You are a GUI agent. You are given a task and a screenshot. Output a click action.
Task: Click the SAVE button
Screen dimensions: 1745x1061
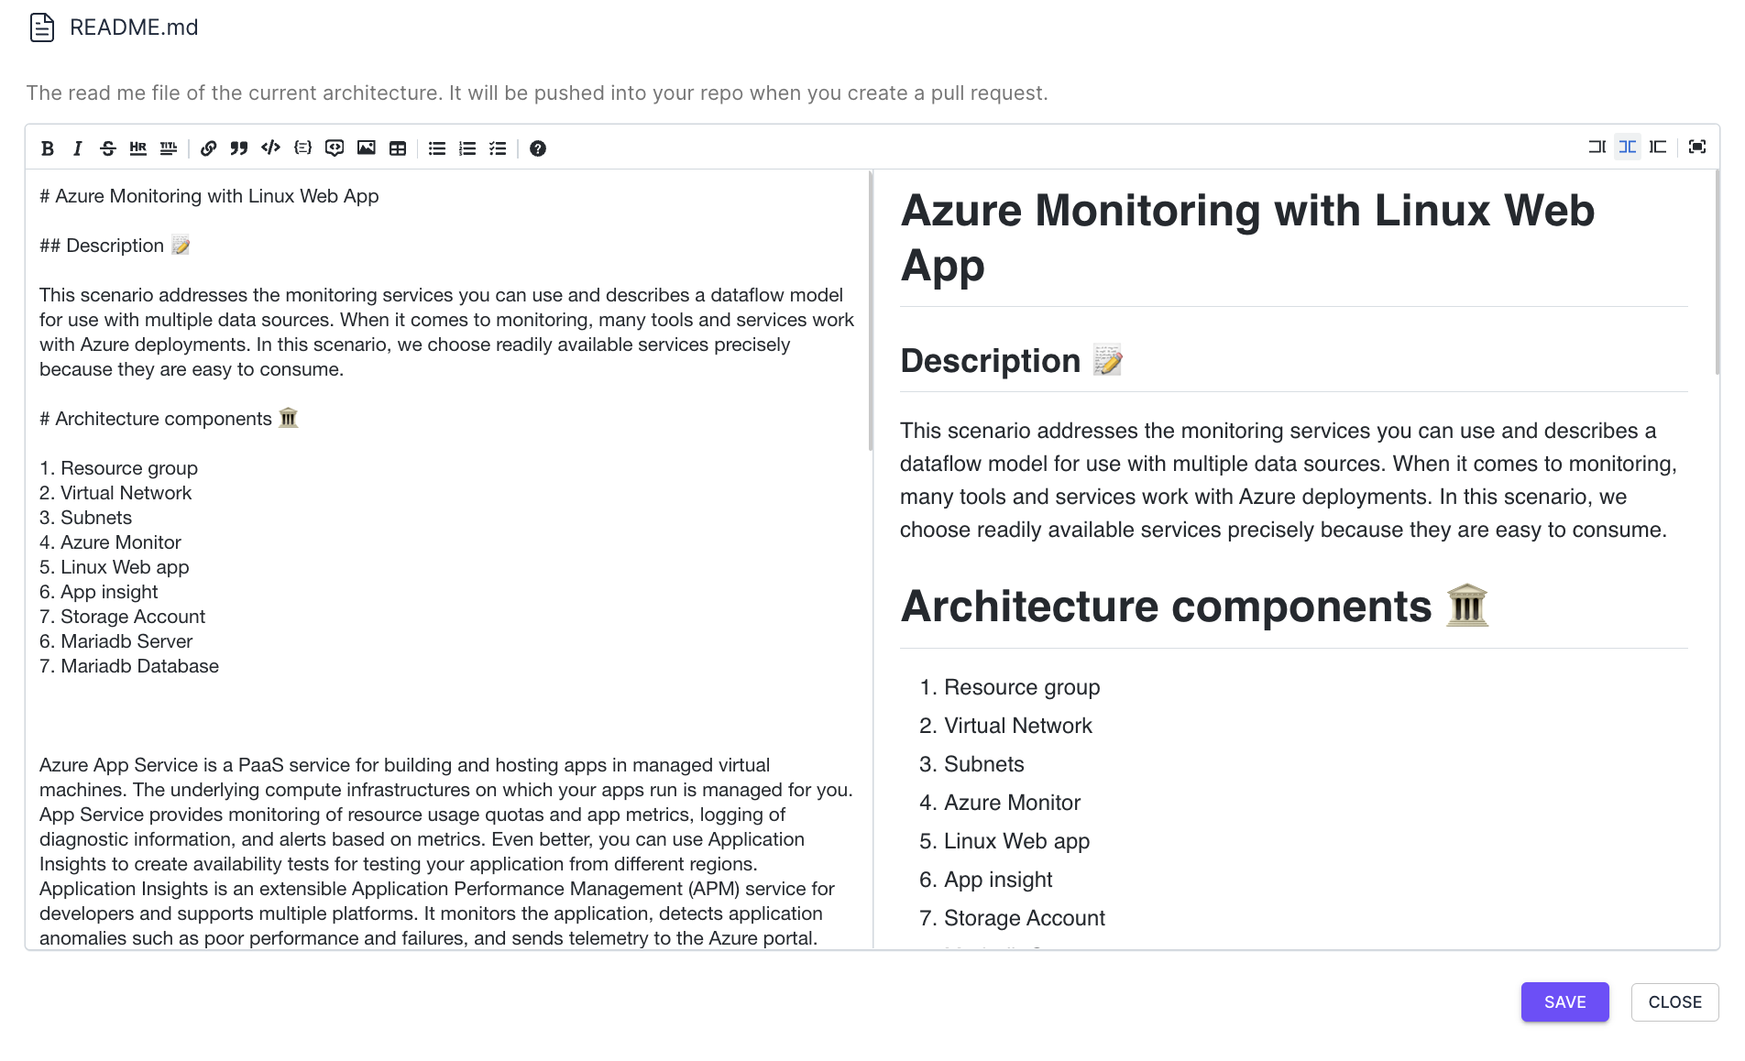(1564, 1002)
